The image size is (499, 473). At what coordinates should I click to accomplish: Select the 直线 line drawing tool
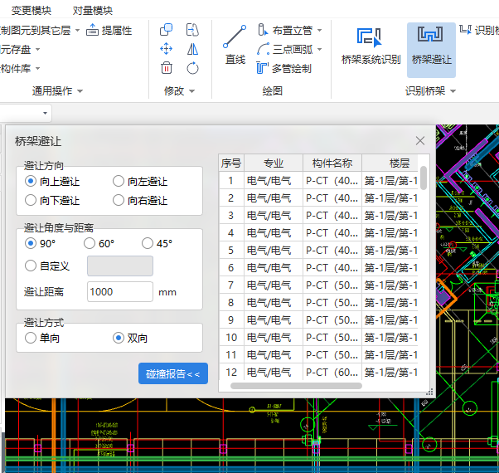[235, 46]
